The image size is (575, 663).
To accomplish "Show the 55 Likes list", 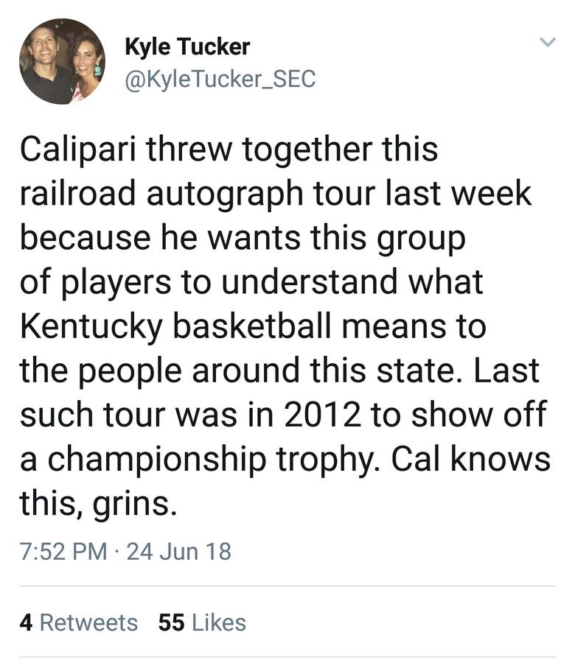I will (x=202, y=622).
